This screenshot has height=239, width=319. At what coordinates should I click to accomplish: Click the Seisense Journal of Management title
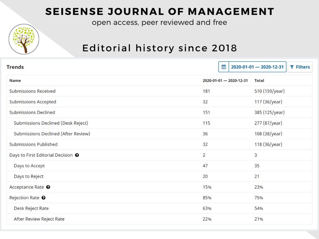(159, 11)
